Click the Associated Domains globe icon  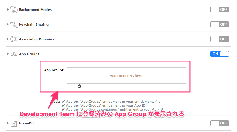point(14,39)
